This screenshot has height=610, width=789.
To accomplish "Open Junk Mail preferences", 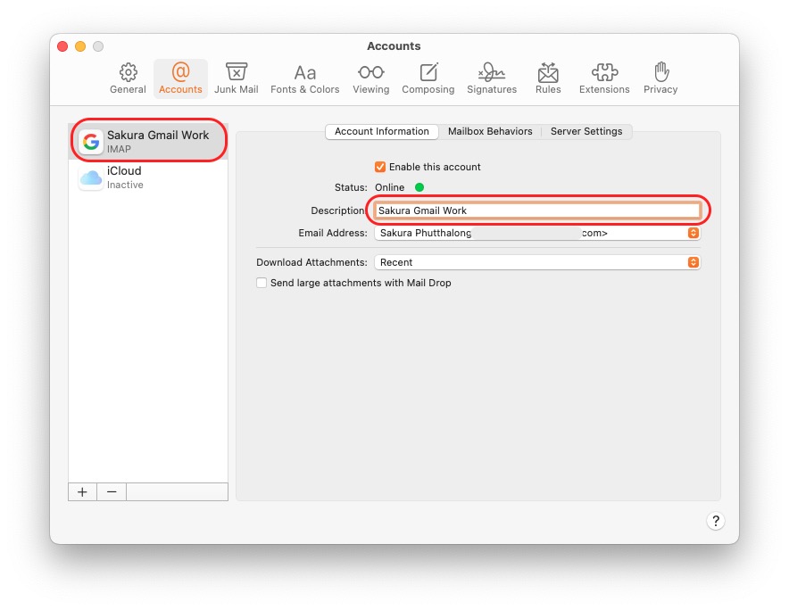I will tap(237, 78).
